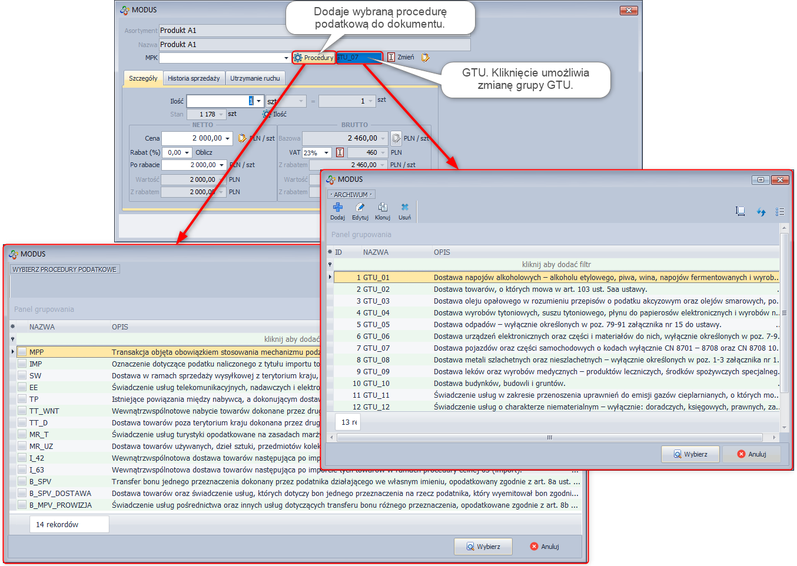The height and width of the screenshot is (566, 797).
Task: Click the Klonuj duplicate icon
Action: (x=383, y=208)
